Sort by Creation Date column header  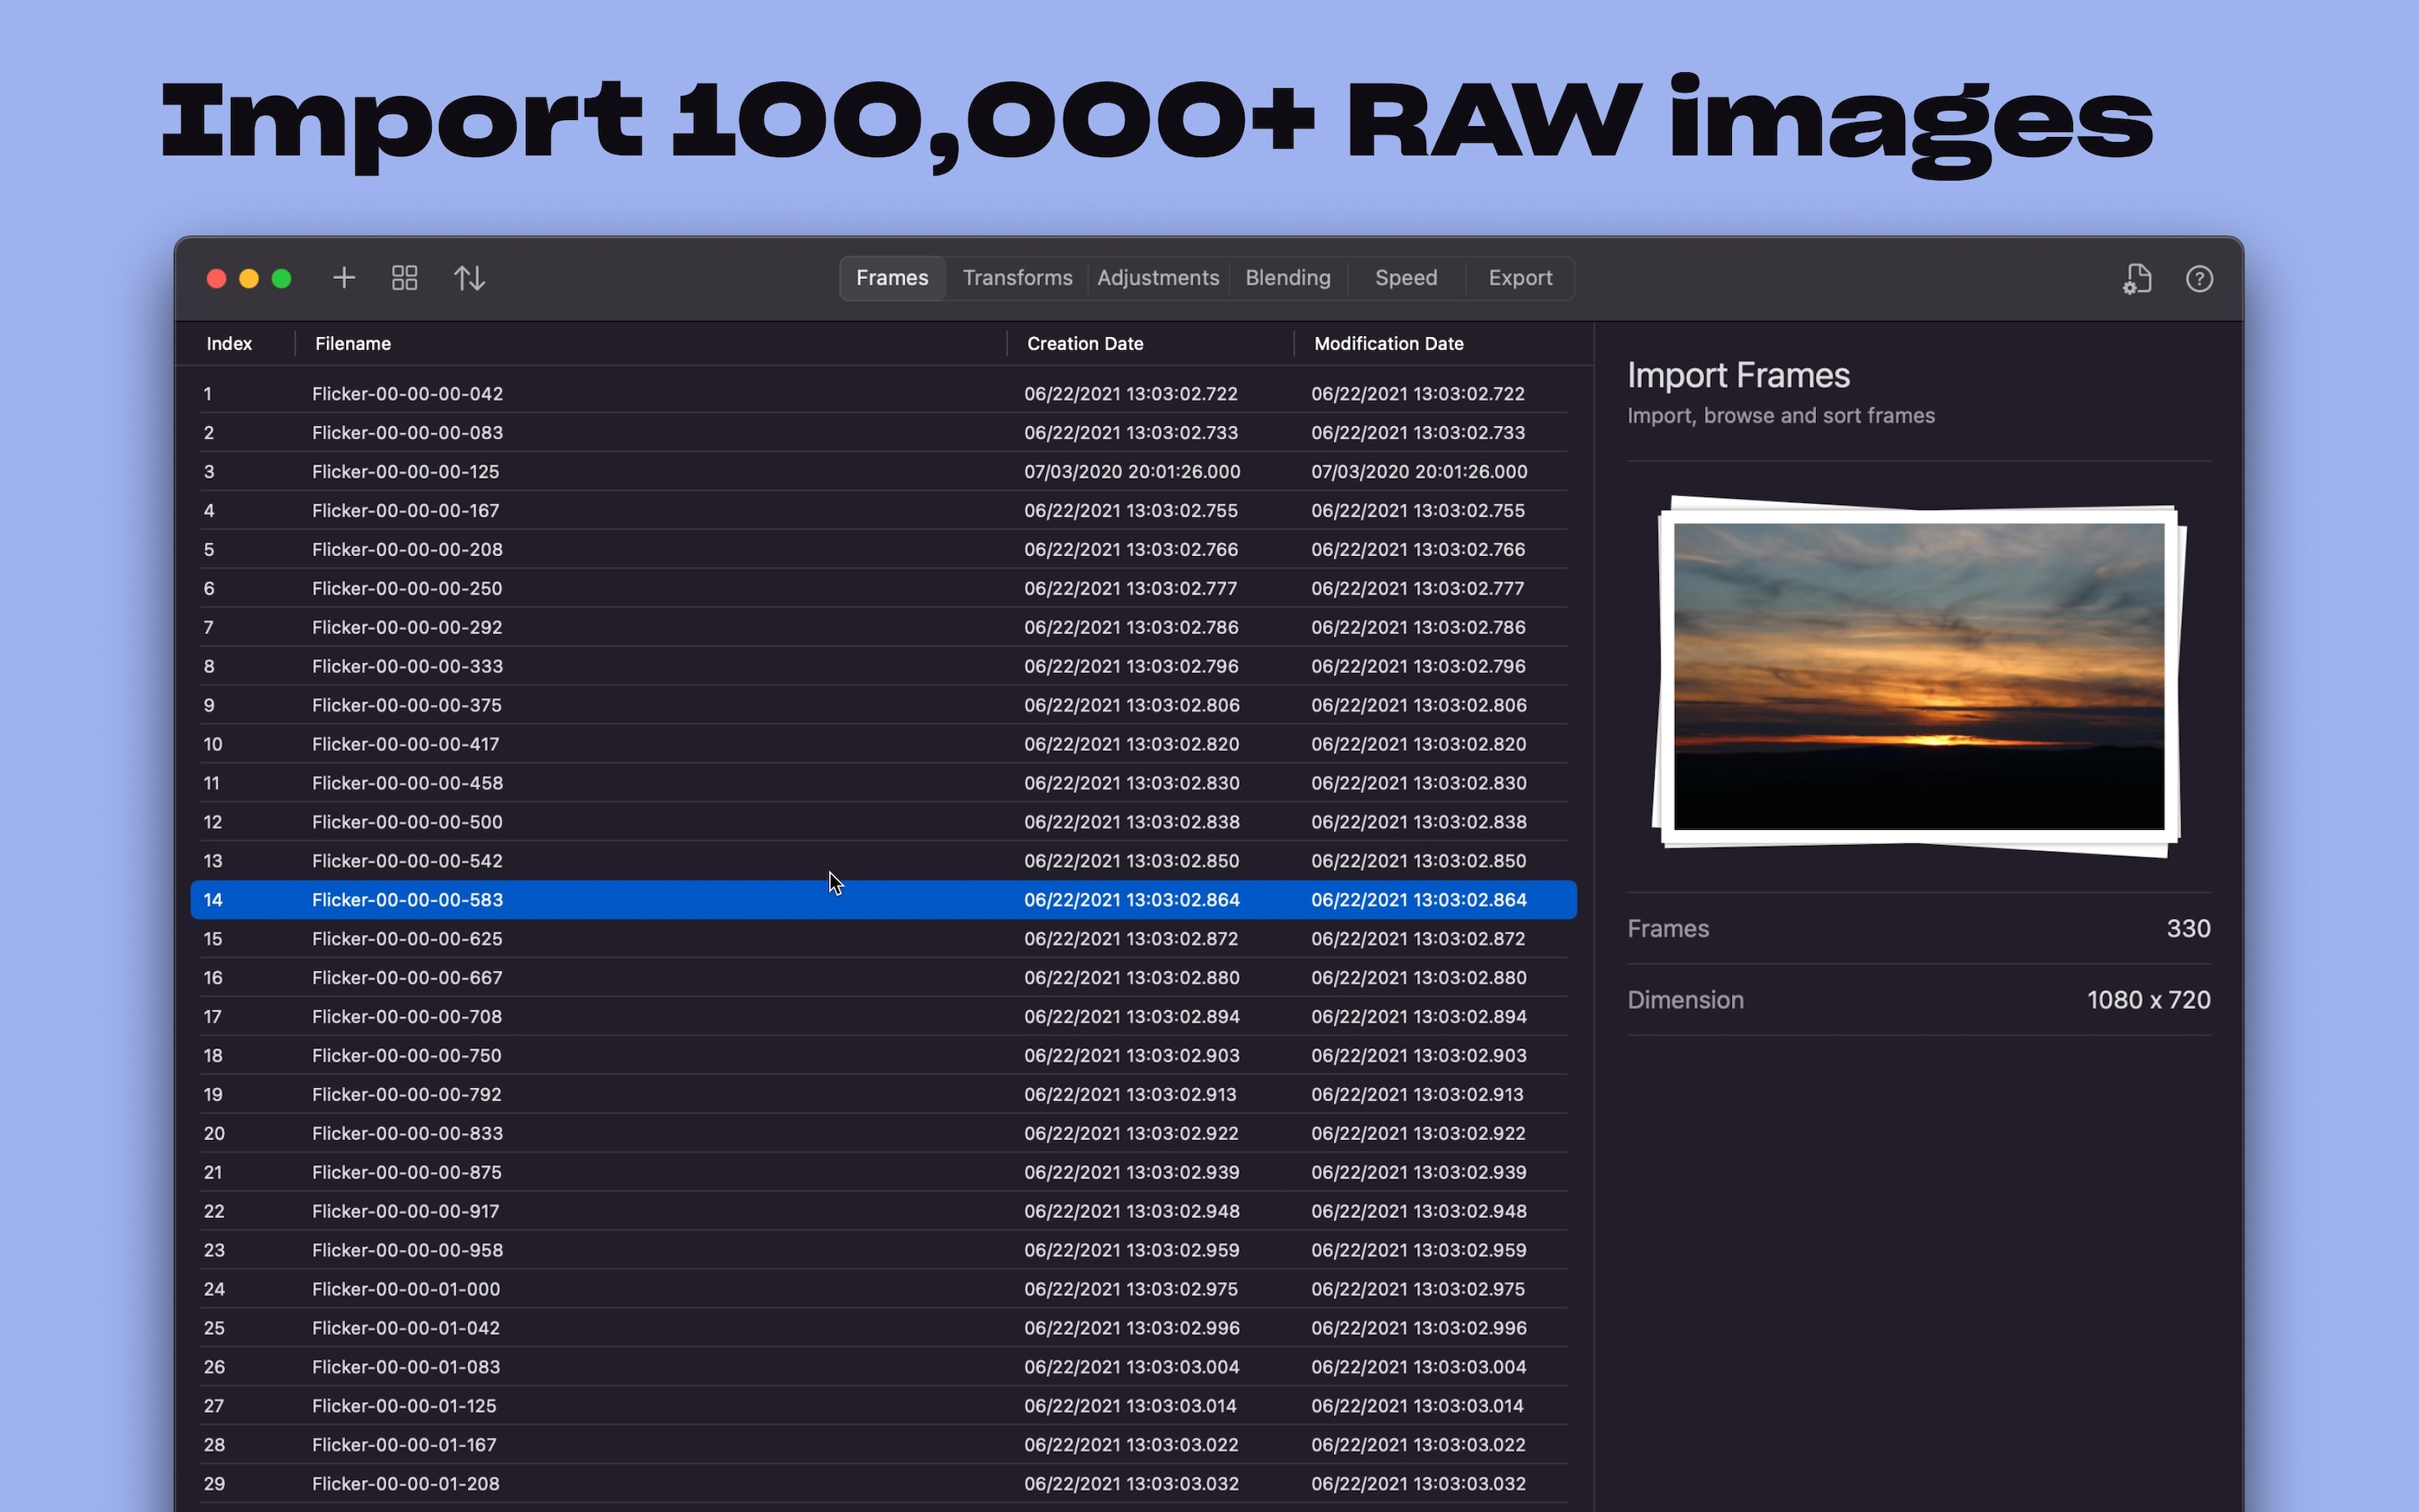pyautogui.click(x=1084, y=344)
